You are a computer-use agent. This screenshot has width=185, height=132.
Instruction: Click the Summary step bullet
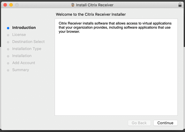[8, 70]
